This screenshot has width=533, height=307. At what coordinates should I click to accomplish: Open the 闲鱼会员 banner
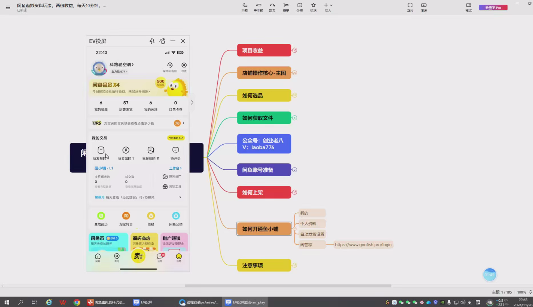pyautogui.click(x=138, y=87)
